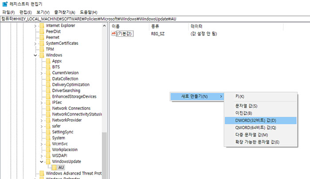The width and height of the screenshot is (310, 179).
Task: Click the Internet Explorer folder icon
Action: click(42, 26)
